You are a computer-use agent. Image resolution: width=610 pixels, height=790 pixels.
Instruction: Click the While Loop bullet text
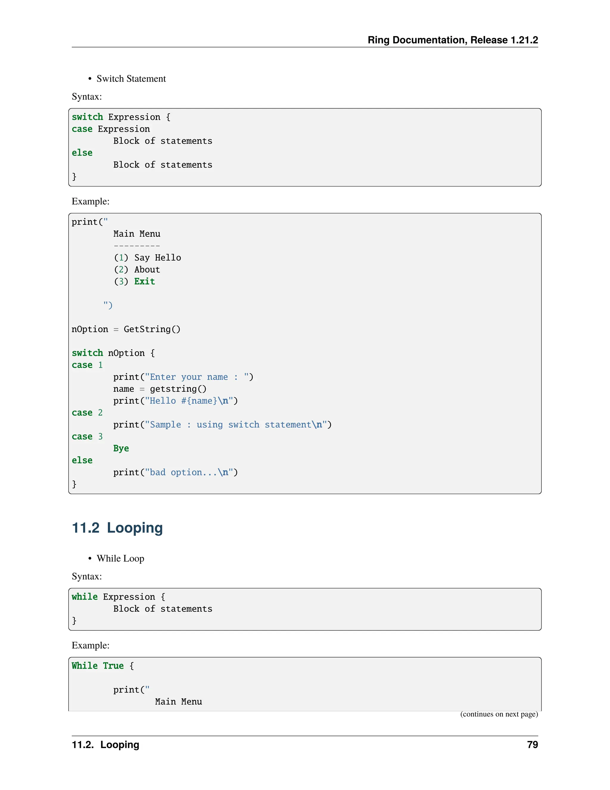(x=120, y=558)
